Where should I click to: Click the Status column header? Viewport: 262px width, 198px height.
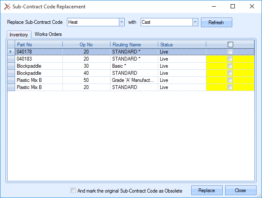point(182,45)
